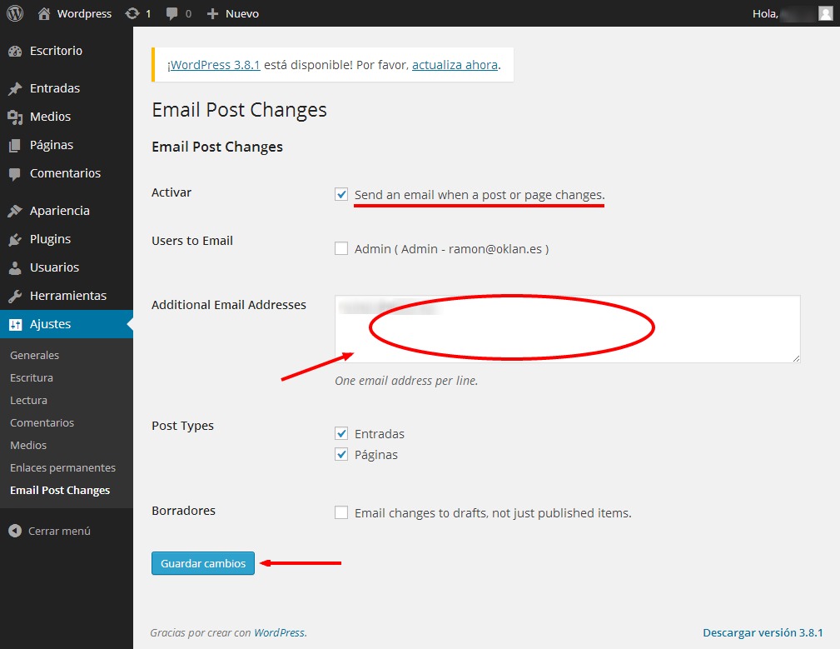Uncheck Send an email when post changes
The image size is (840, 649).
pos(341,195)
